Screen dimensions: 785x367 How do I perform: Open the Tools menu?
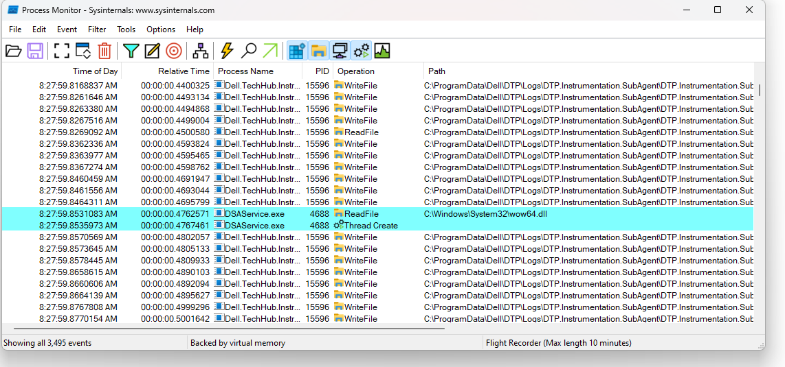[126, 29]
